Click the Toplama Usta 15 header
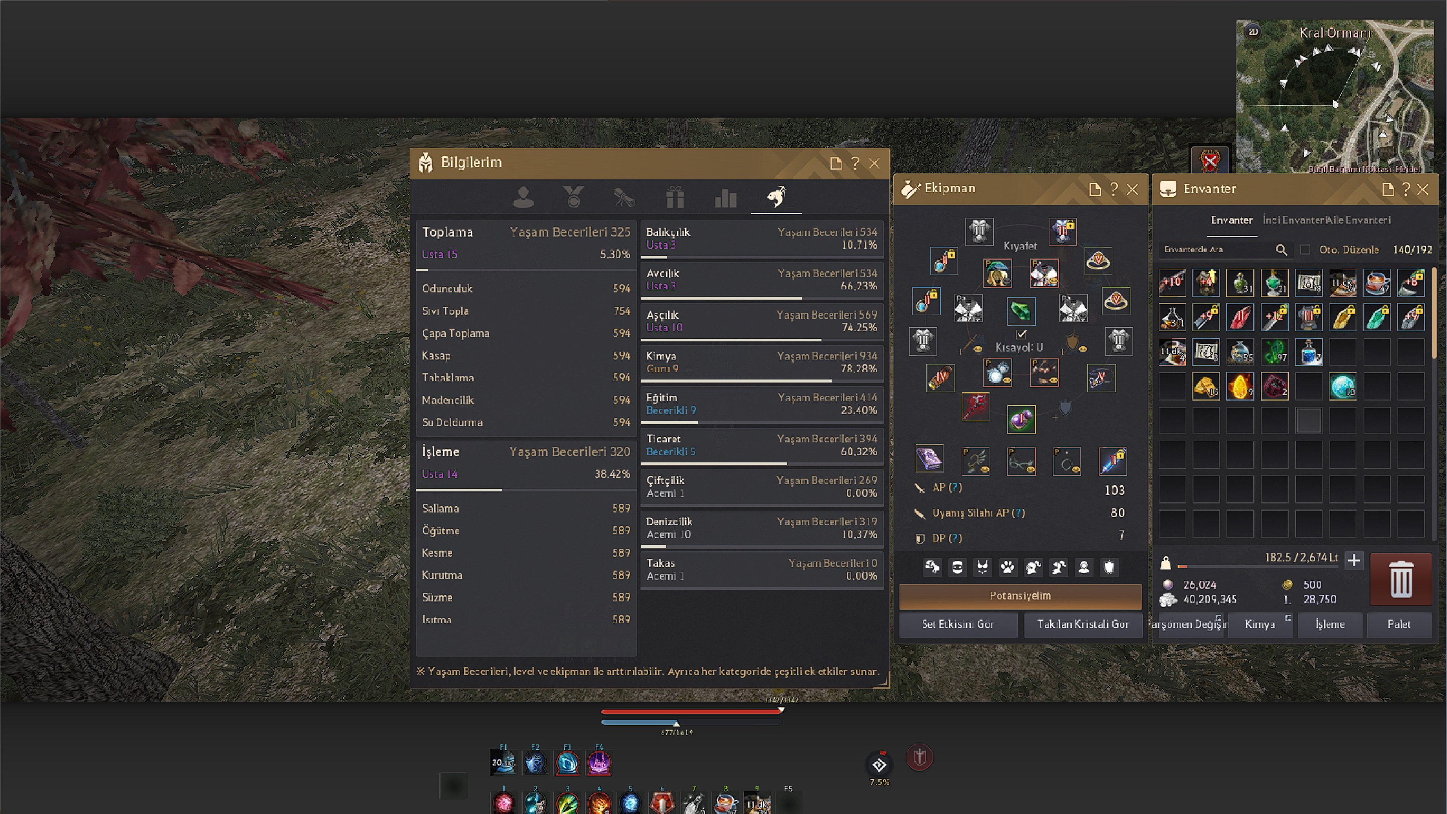 (526, 246)
